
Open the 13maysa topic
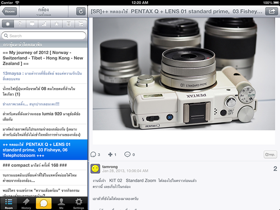(x=44, y=76)
